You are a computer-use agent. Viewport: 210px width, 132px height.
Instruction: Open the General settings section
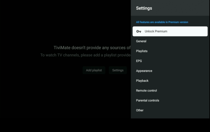pos(141,41)
